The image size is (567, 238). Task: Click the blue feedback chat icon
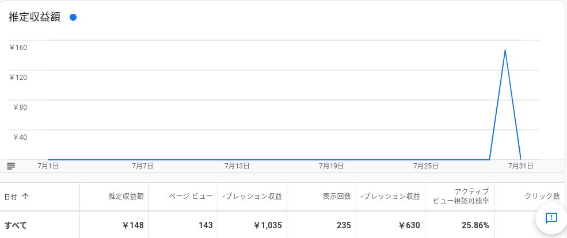tap(551, 218)
